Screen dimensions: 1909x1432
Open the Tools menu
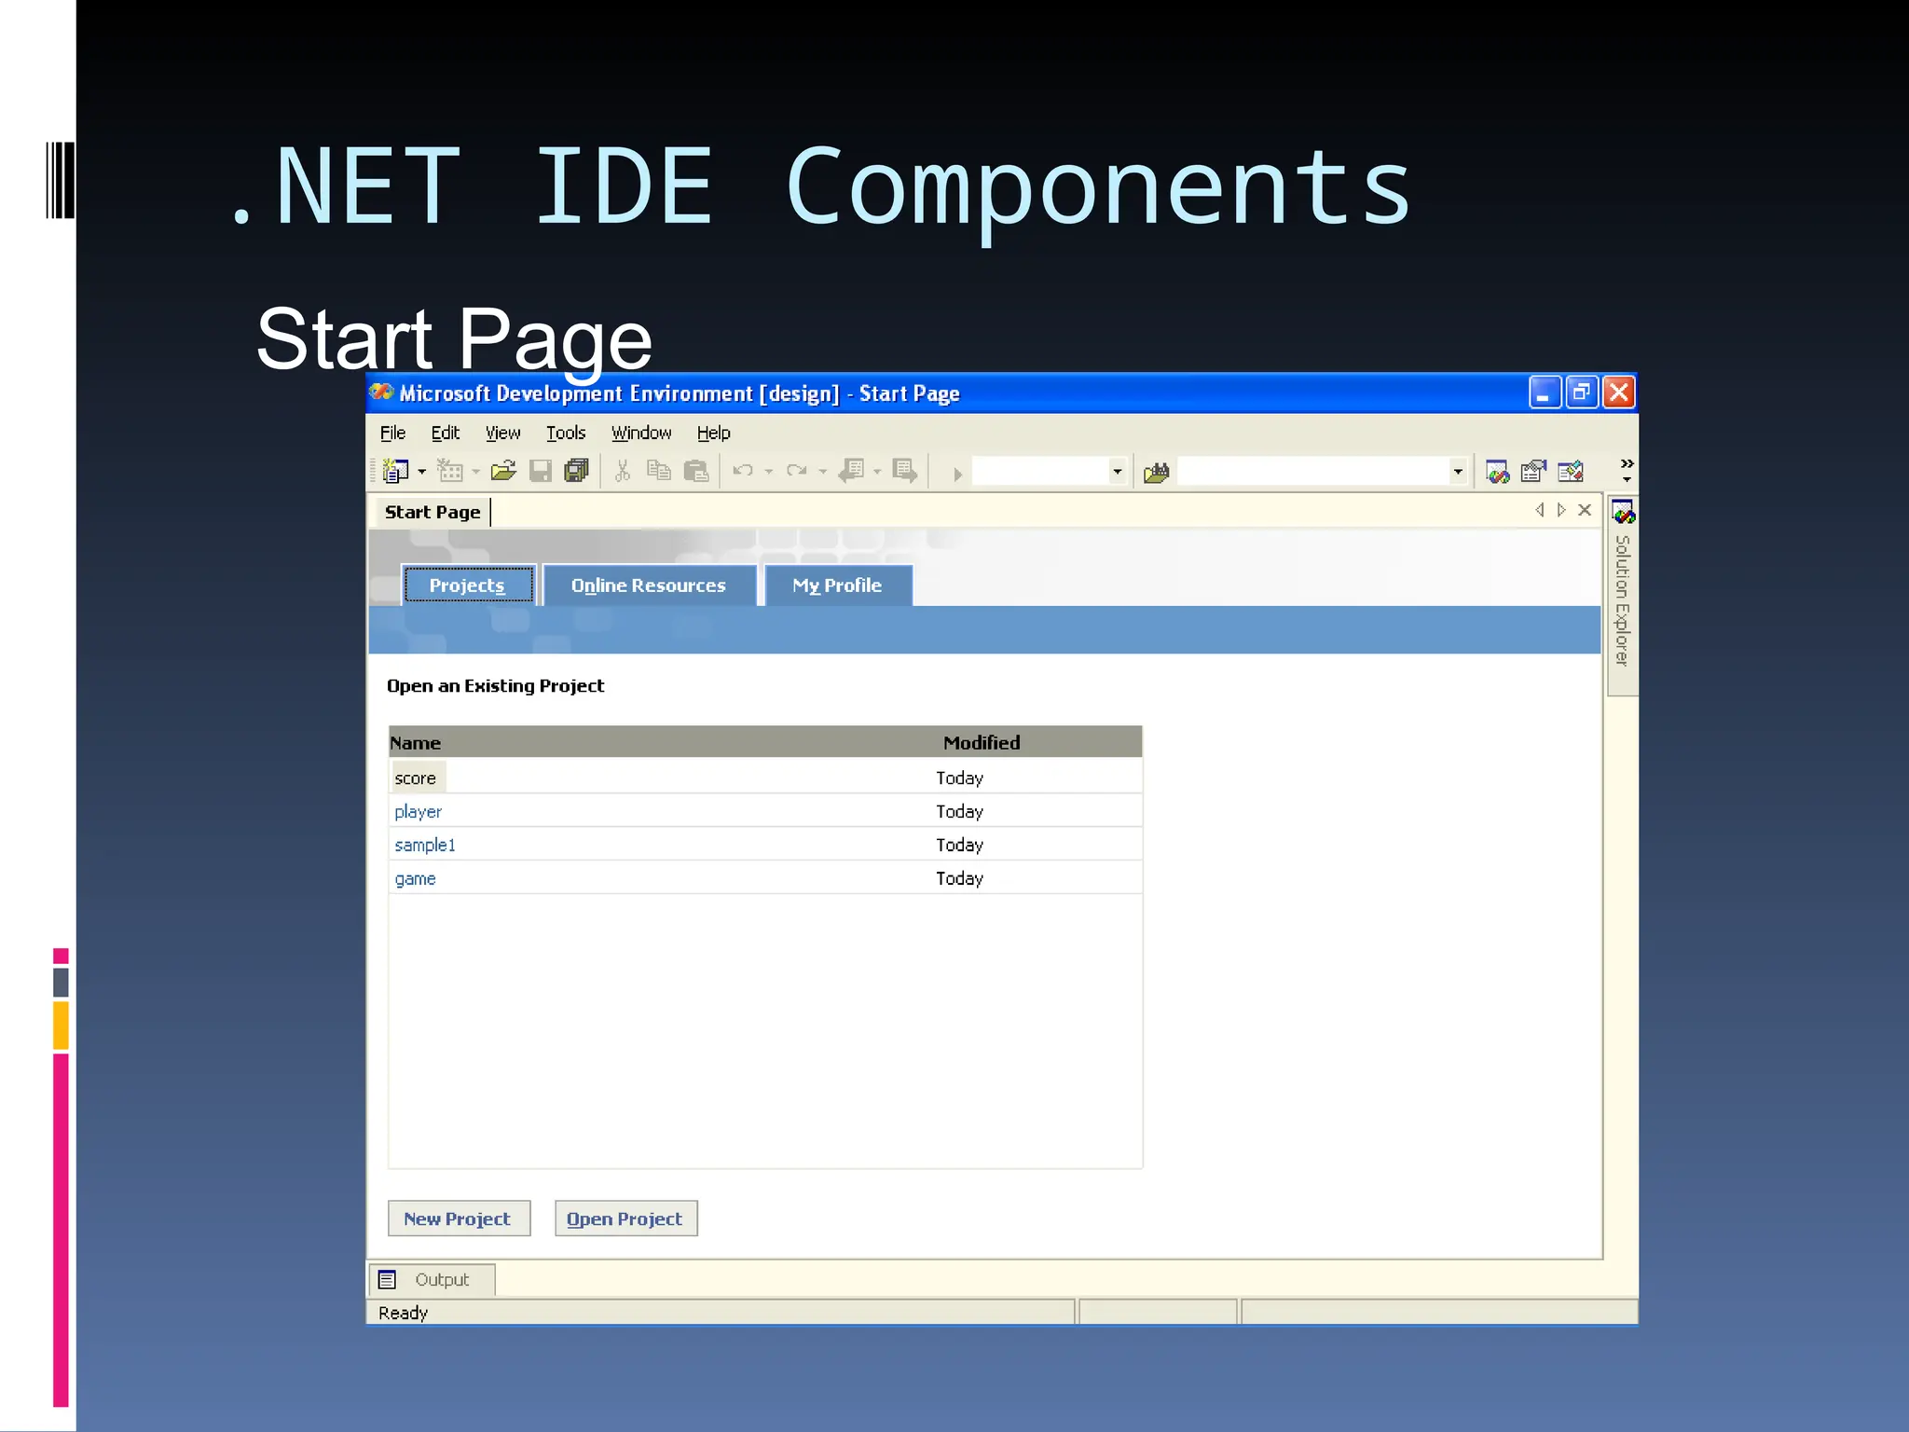[x=566, y=434]
